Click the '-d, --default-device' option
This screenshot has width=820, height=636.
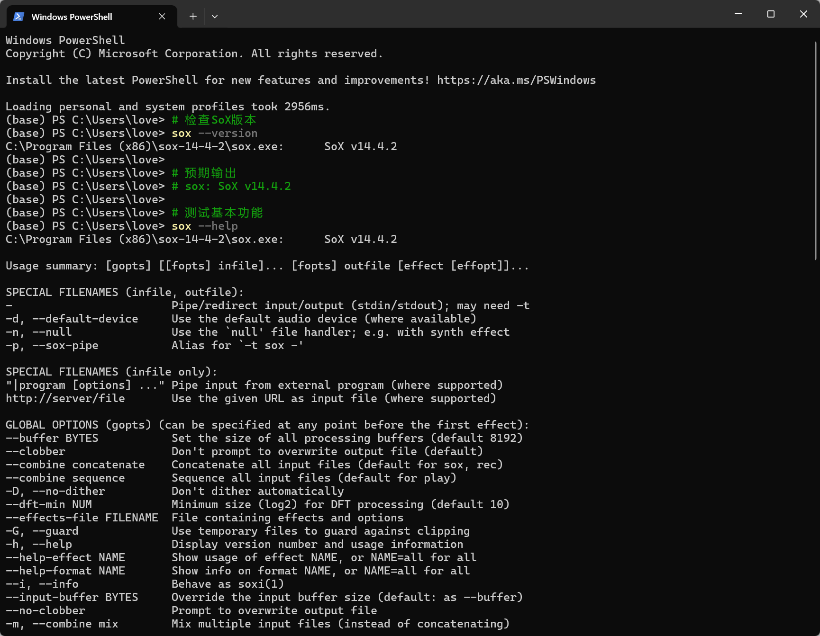click(72, 319)
